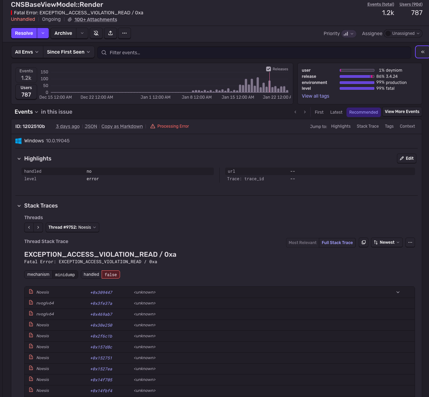Image resolution: width=429 pixels, height=397 pixels.
Task: Click the Windows logo icon
Action: (18, 141)
